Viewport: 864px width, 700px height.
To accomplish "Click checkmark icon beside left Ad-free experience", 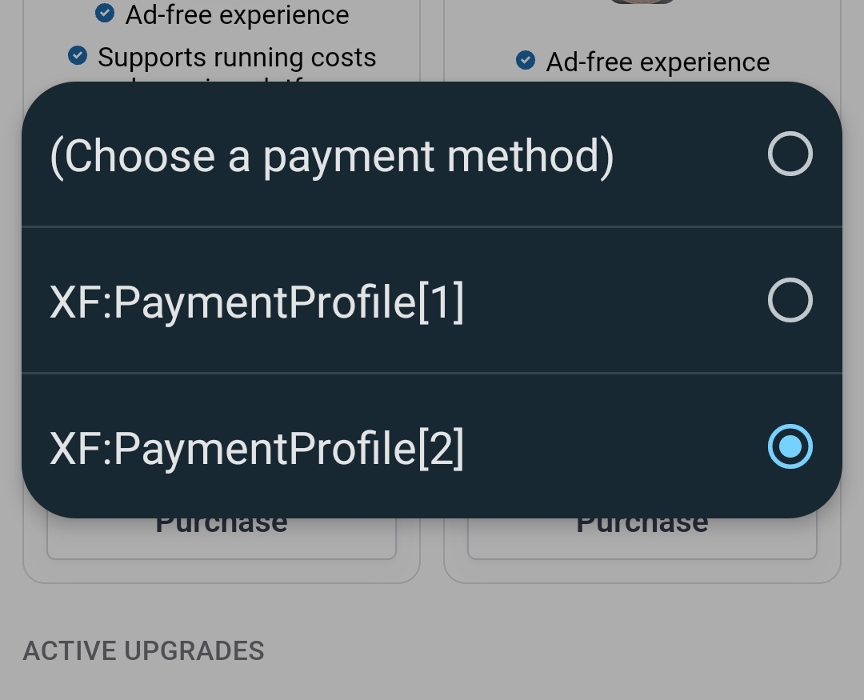I will pyautogui.click(x=104, y=14).
